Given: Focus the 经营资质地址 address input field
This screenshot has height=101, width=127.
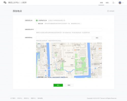Looking at the screenshot, I should 64,38.
